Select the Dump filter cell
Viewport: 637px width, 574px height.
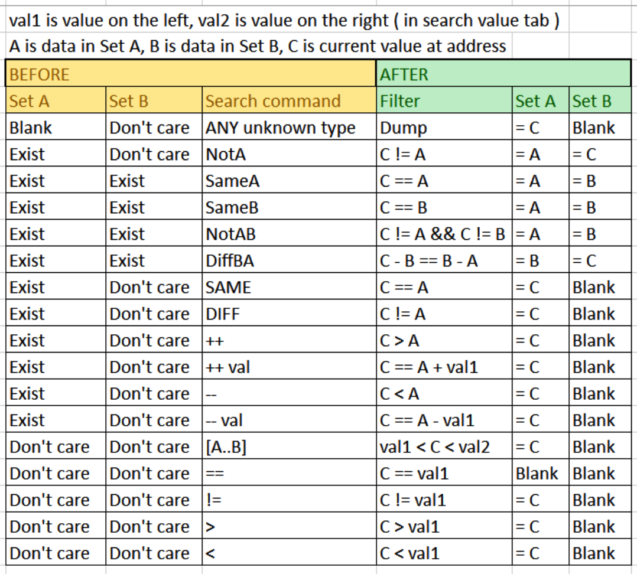coord(444,127)
